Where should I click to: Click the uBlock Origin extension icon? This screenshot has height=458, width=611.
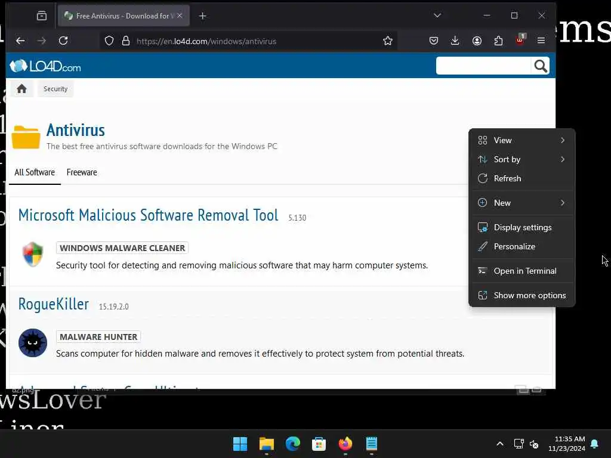point(520,40)
